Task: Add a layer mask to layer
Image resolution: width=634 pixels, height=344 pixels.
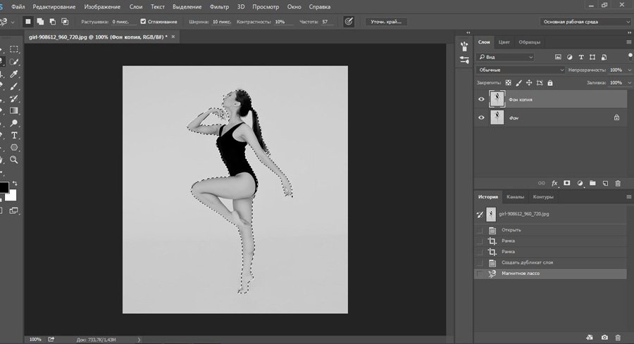Action: point(567,183)
